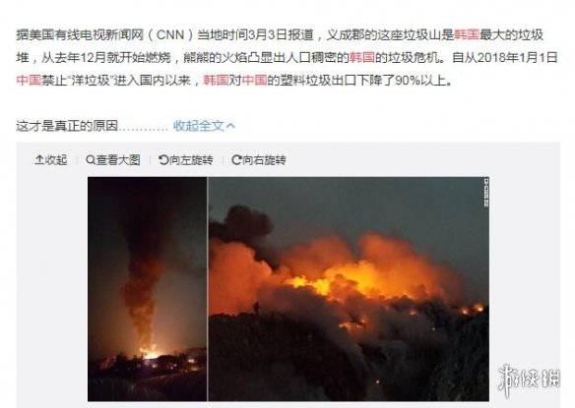This screenshot has height=408, width=575.
Task: Click the left photo of smoke column
Action: pos(147,289)
